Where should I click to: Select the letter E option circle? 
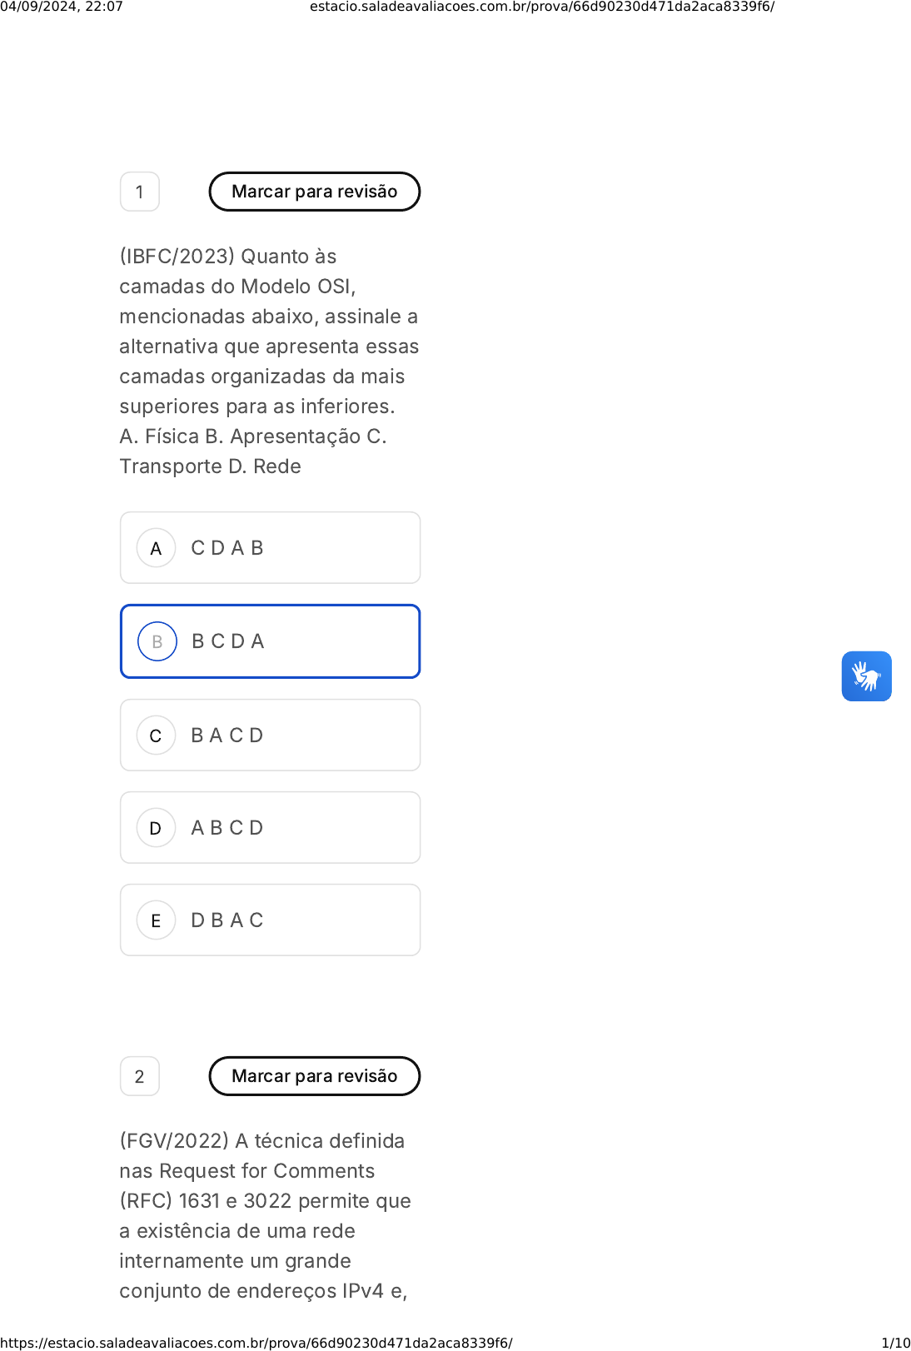156,920
